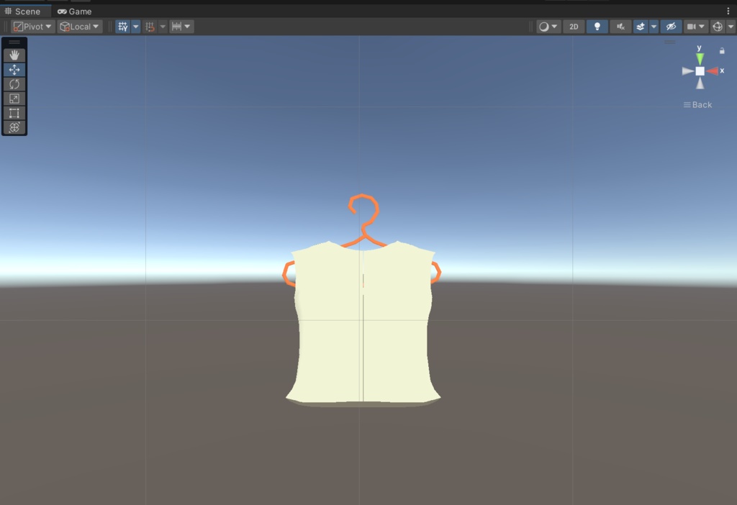Viewport: 737px width, 505px height.
Task: Select the Rotate tool
Action: 14,84
